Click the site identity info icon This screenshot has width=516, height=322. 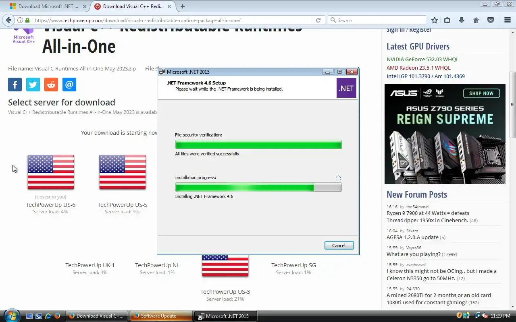pyautogui.click(x=20, y=20)
